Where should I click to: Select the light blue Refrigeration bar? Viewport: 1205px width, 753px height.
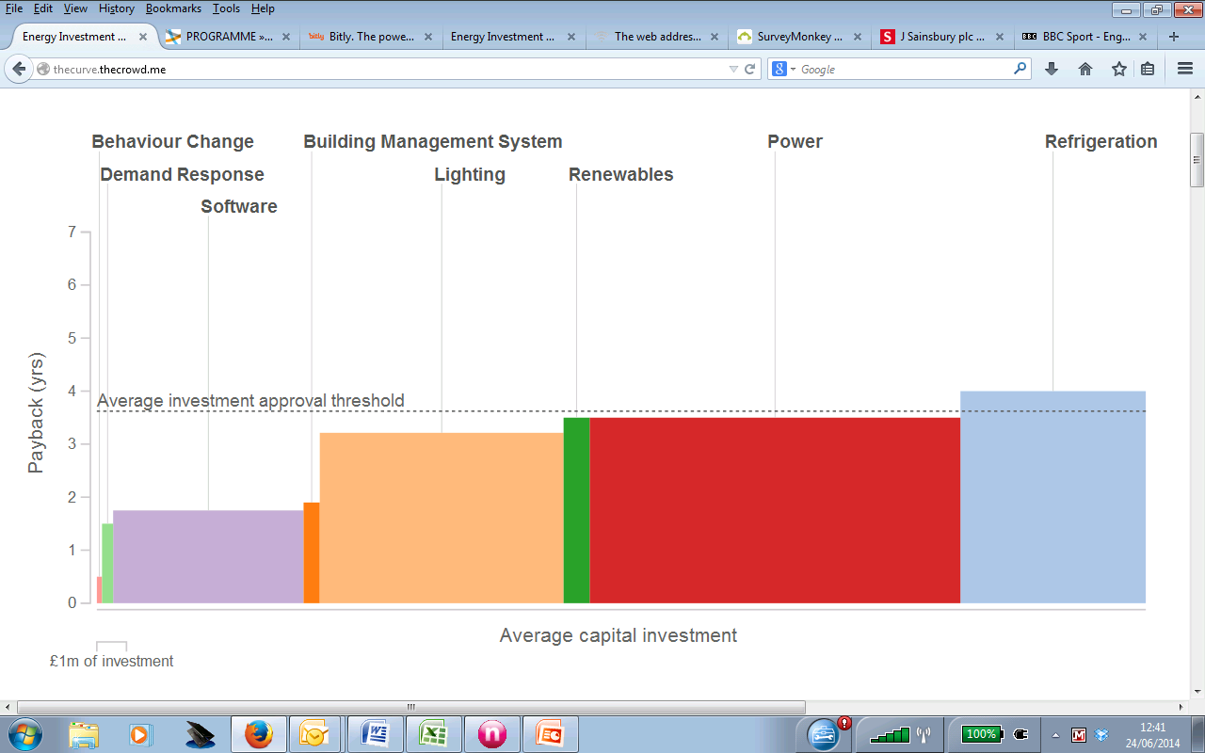click(1052, 497)
